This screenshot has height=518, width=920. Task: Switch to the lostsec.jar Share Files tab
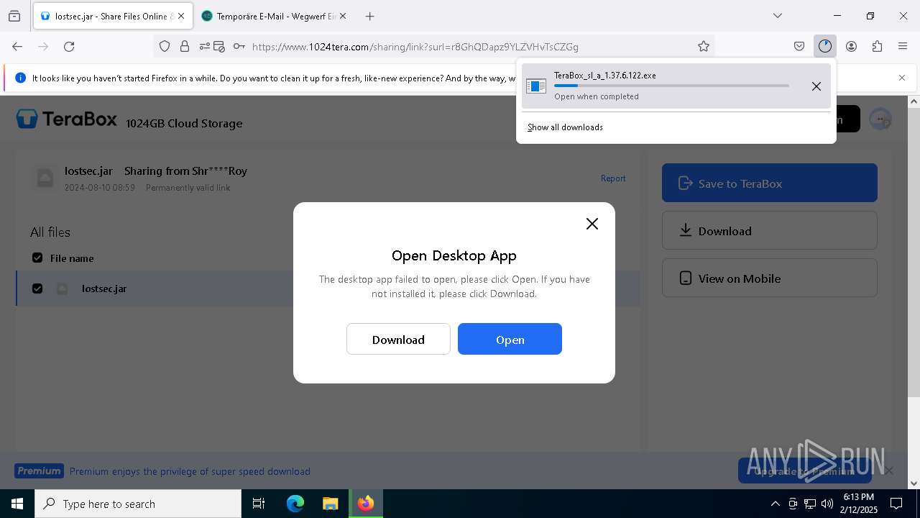coord(112,16)
